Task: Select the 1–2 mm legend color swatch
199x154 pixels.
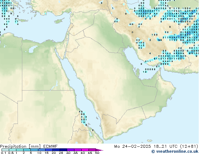Action: (x=20, y=150)
